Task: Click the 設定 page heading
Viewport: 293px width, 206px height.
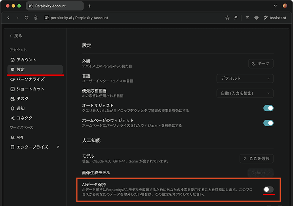Action: point(87,46)
